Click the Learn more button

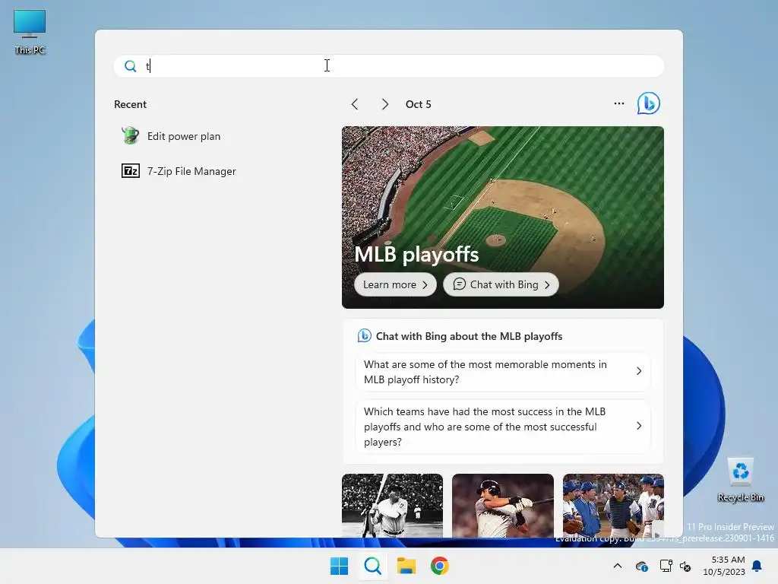coord(395,284)
